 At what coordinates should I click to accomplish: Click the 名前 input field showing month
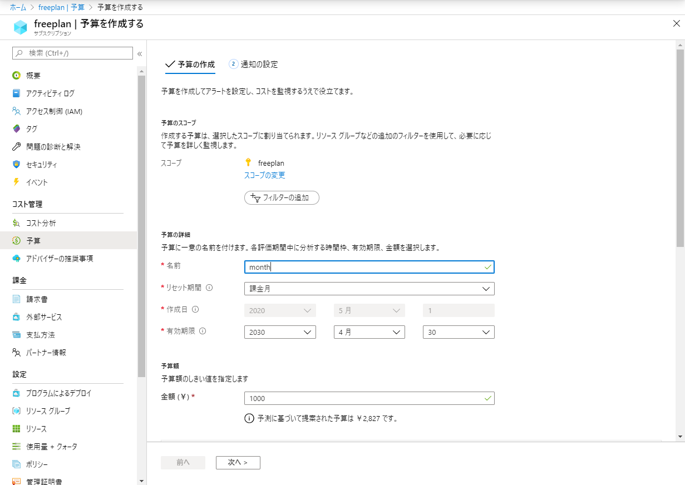point(369,267)
